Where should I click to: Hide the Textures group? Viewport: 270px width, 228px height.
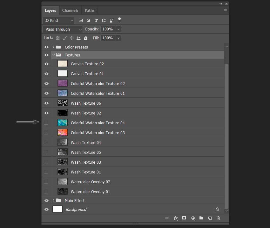click(x=46, y=55)
